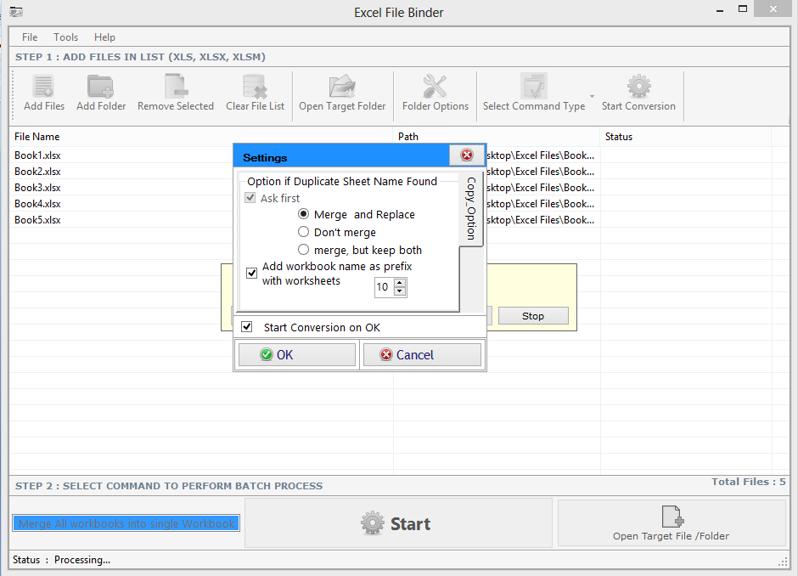Open the Help menu
The image size is (798, 576).
click(x=104, y=37)
